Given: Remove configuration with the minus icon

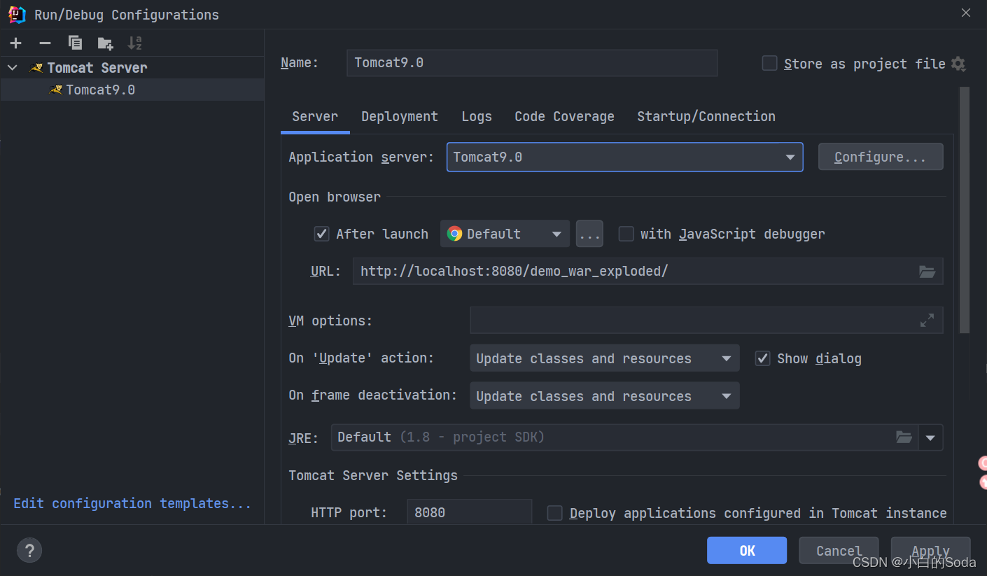Looking at the screenshot, I should (45, 43).
